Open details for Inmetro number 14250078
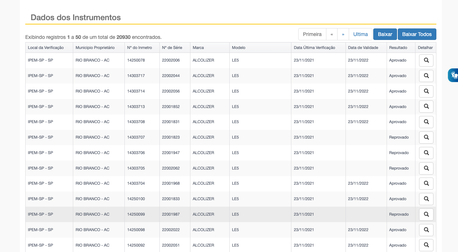Viewport: 458px width, 252px height. (x=426, y=60)
